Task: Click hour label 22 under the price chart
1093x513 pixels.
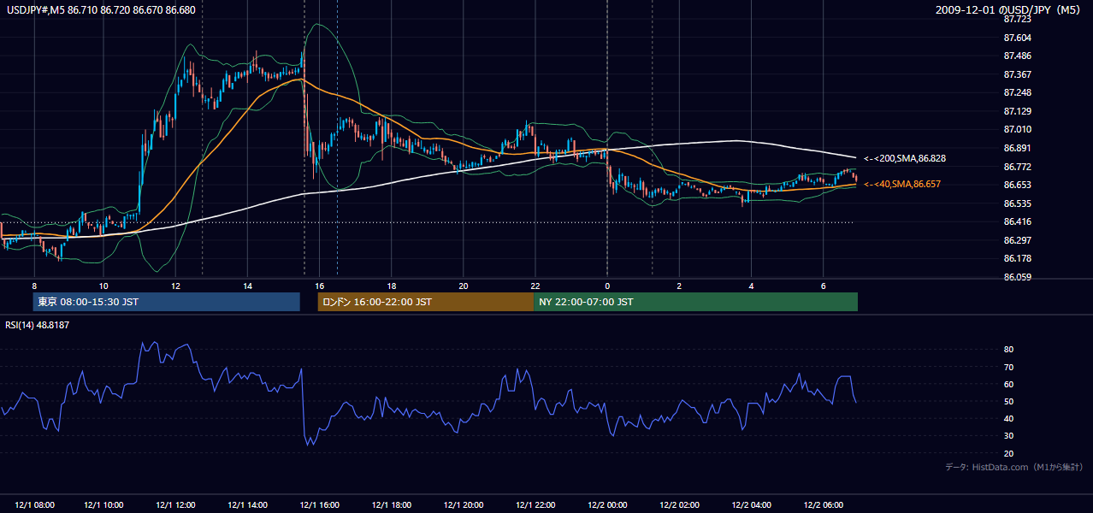Action: coord(535,286)
